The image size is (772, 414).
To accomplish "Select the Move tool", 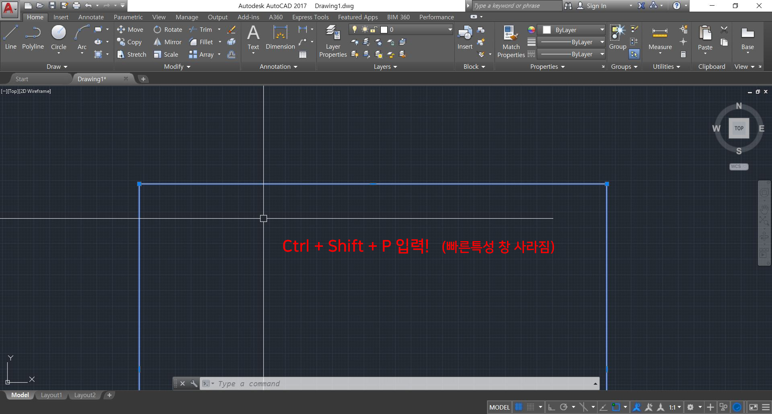I will 130,29.
